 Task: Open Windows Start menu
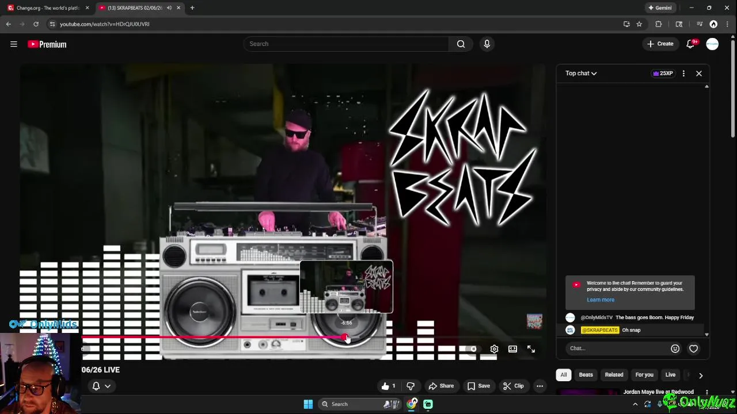pos(308,404)
